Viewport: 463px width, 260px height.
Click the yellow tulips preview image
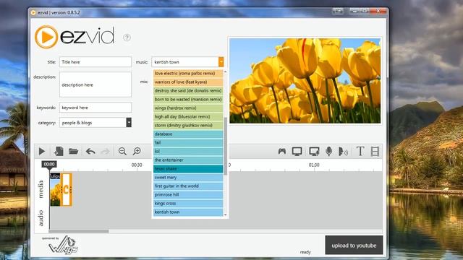pos(305,81)
